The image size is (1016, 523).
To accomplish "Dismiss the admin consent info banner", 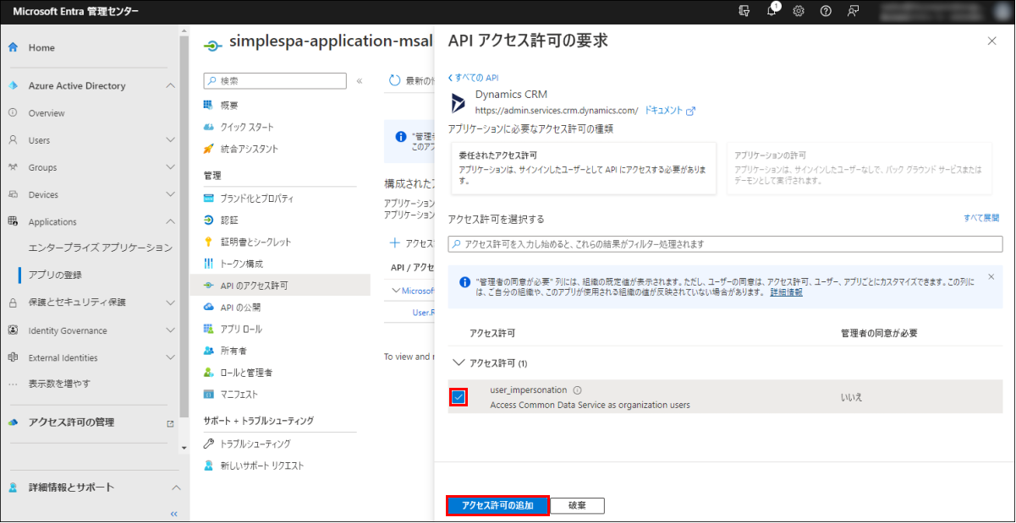I will (991, 276).
